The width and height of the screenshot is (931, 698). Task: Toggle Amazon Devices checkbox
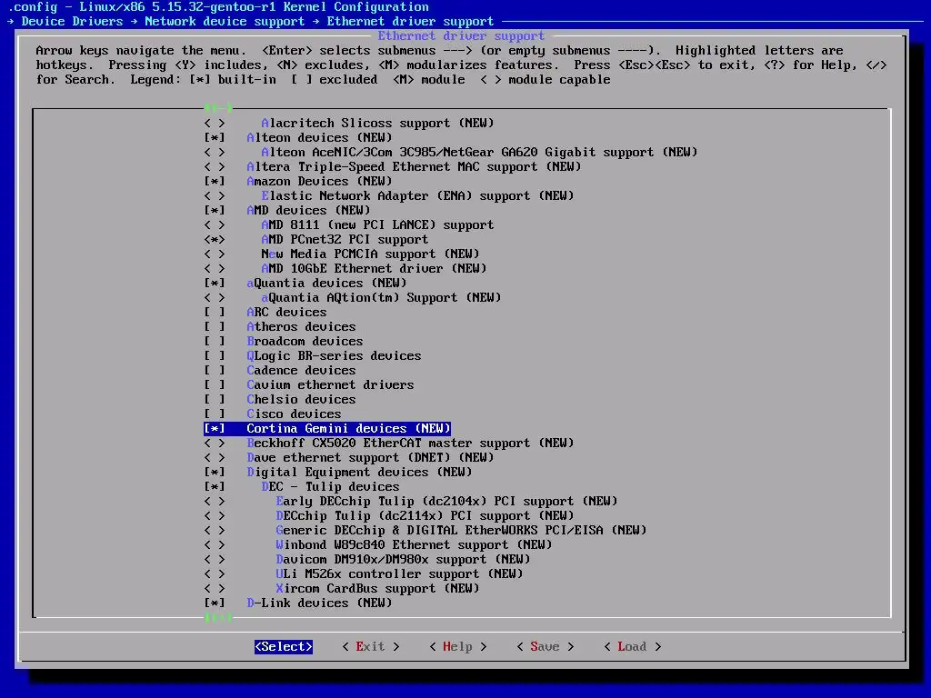pyautogui.click(x=215, y=181)
